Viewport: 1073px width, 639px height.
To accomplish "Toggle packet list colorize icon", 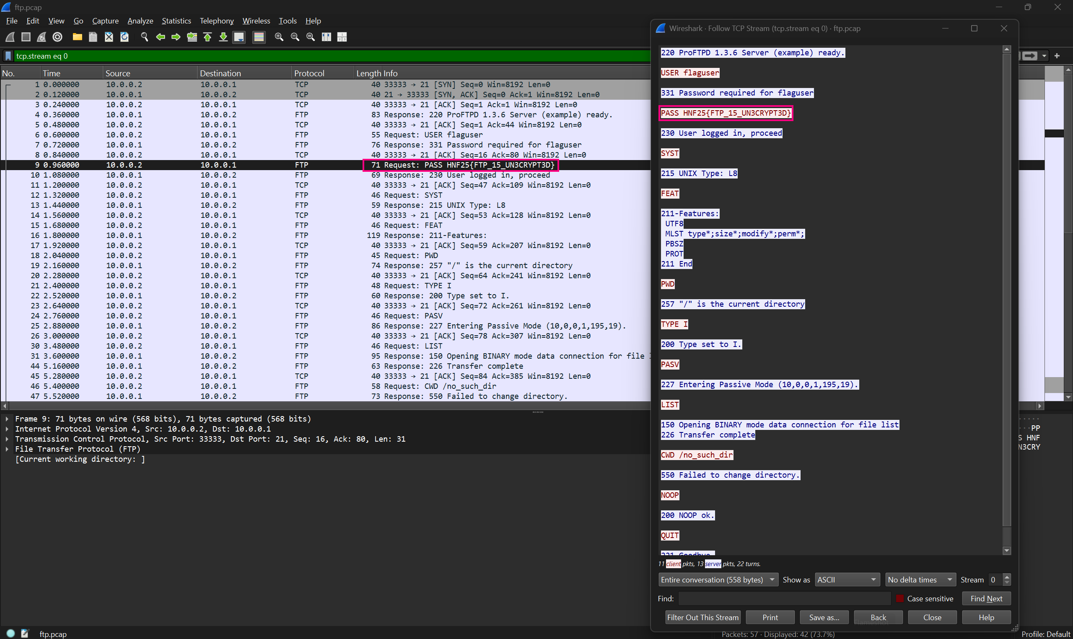I will click(259, 37).
